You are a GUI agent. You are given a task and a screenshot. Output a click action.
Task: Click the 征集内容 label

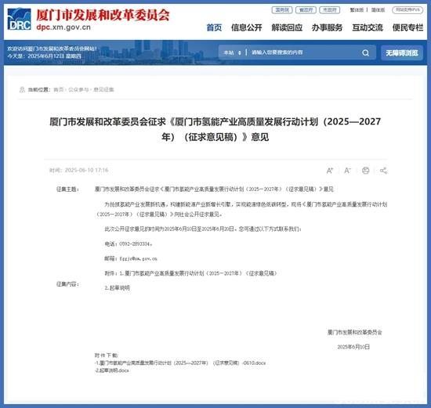pos(67,284)
